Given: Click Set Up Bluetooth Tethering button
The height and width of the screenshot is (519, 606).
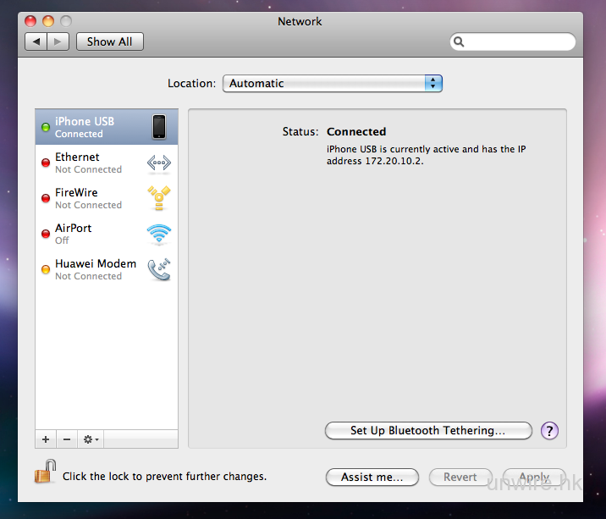Looking at the screenshot, I should pos(427,430).
